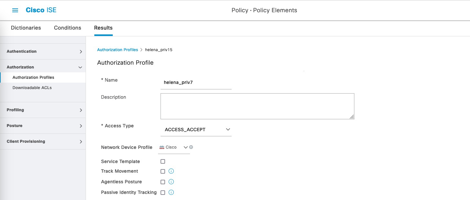Collapse the Authorization sidebar section
470x200 pixels.
(43, 67)
